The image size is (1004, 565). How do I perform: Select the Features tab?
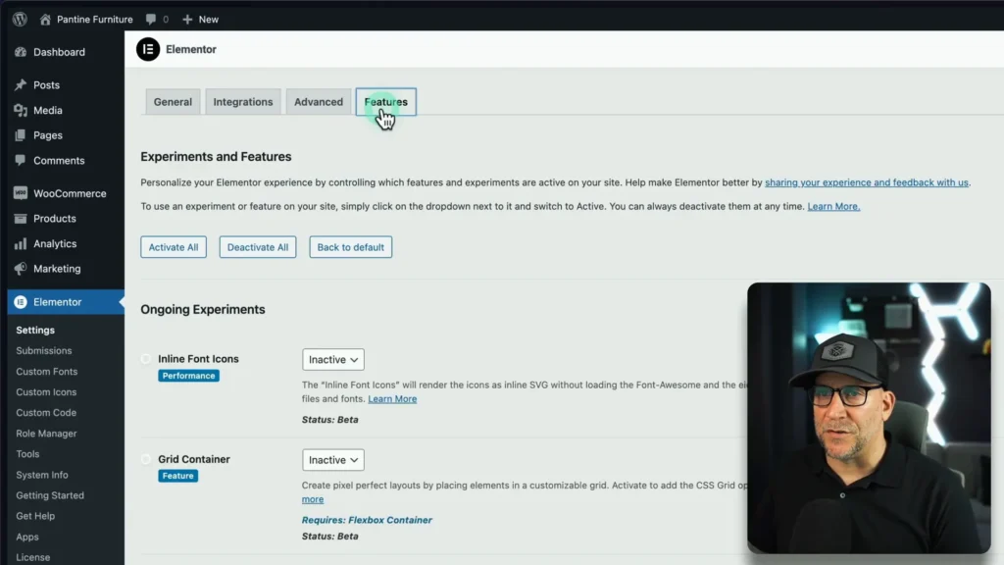[386, 102]
